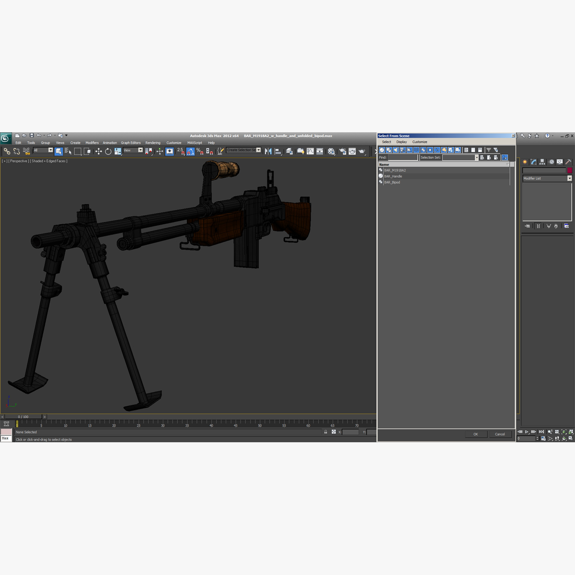575x575 pixels.
Task: Toggle Display Lights filter in Select From Scene
Action: (x=395, y=150)
